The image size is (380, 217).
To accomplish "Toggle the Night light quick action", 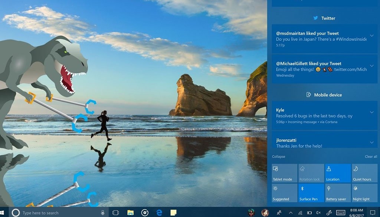I will click(364, 193).
